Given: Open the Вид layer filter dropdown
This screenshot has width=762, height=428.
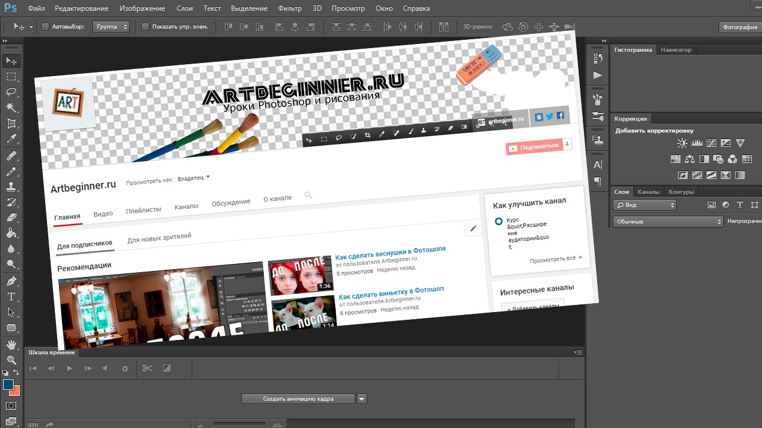Looking at the screenshot, I should [645, 204].
